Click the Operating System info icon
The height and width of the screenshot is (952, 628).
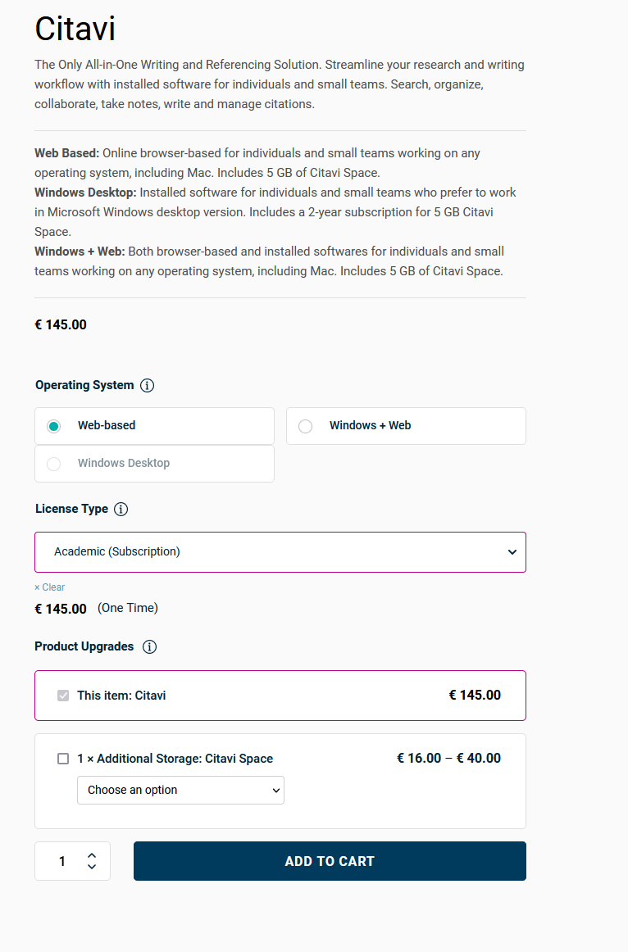pyautogui.click(x=148, y=385)
